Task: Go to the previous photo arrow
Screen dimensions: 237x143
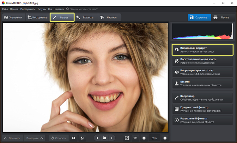Action: [98, 138]
